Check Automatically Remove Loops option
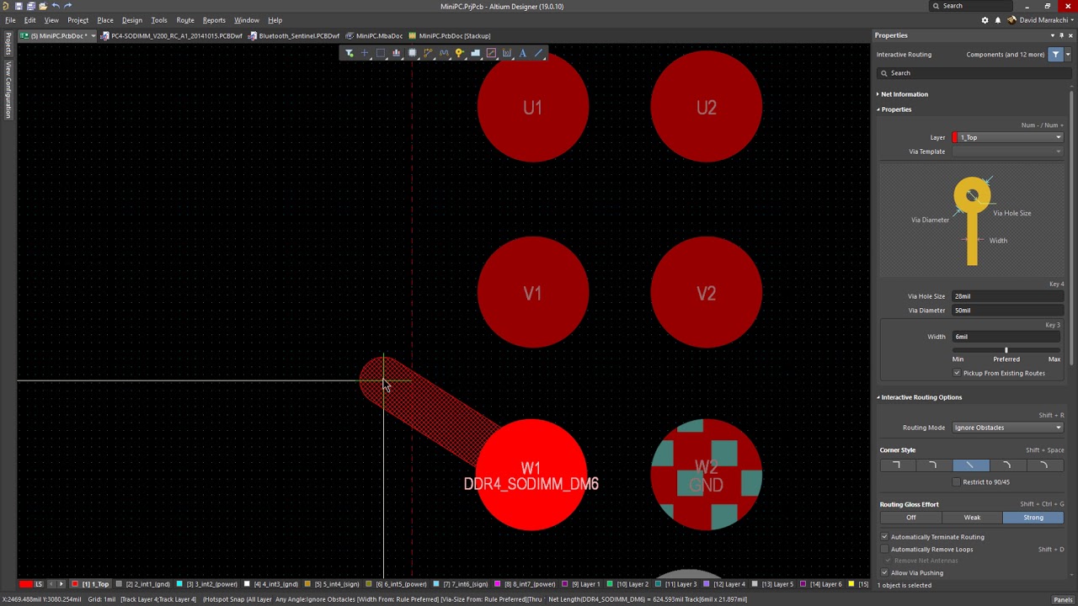Image resolution: width=1078 pixels, height=606 pixels. (x=885, y=550)
